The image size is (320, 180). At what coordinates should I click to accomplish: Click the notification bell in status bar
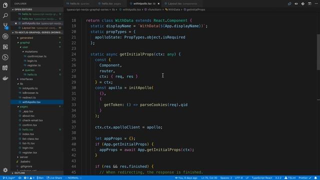pyautogui.click(x=315, y=178)
